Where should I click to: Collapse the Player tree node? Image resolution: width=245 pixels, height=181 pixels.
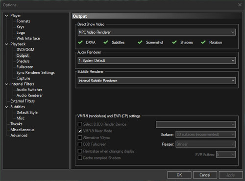coord(6,16)
